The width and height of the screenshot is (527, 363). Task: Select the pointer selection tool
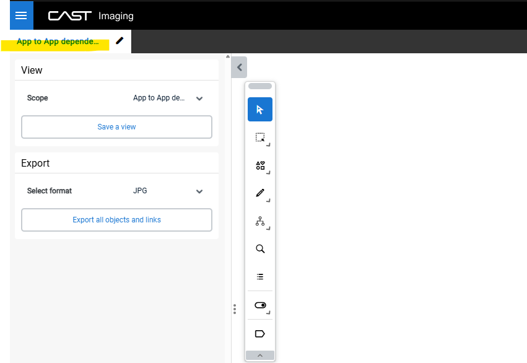pyautogui.click(x=260, y=110)
